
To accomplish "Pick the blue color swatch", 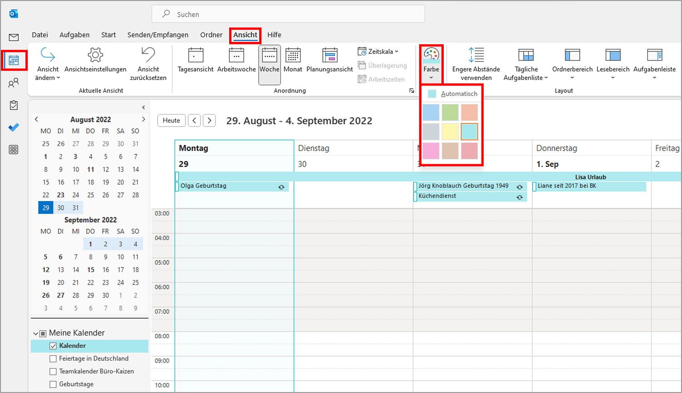I will pyautogui.click(x=431, y=112).
